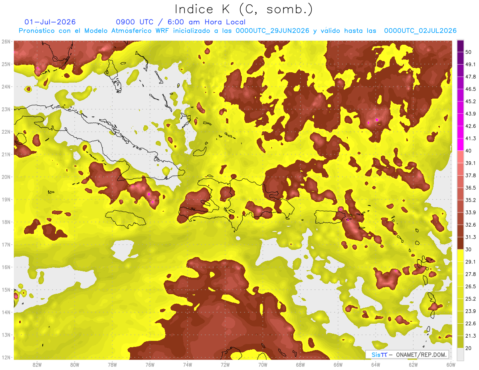The height and width of the screenshot is (370, 479).
Task: Click the colorbar label "23.9"
Action: pos(470,311)
